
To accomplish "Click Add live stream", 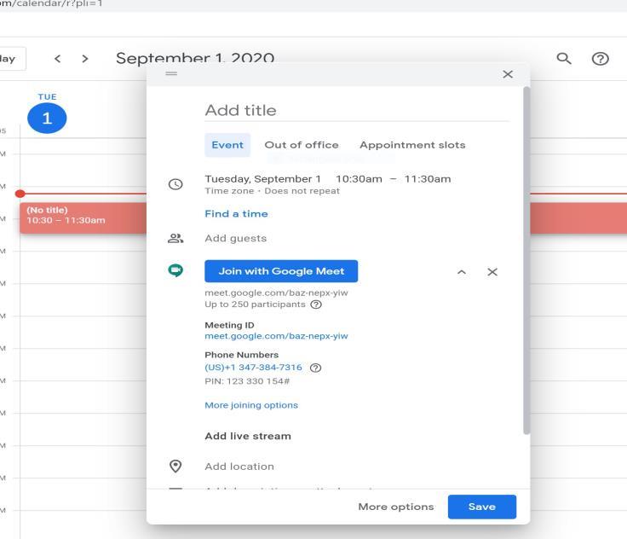I will (x=248, y=436).
